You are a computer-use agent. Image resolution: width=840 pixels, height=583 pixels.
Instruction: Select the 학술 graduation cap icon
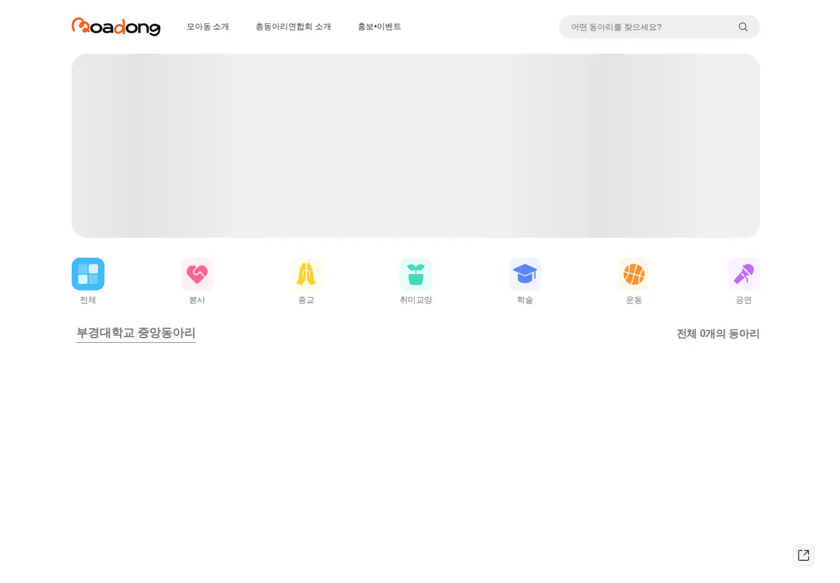(x=525, y=274)
